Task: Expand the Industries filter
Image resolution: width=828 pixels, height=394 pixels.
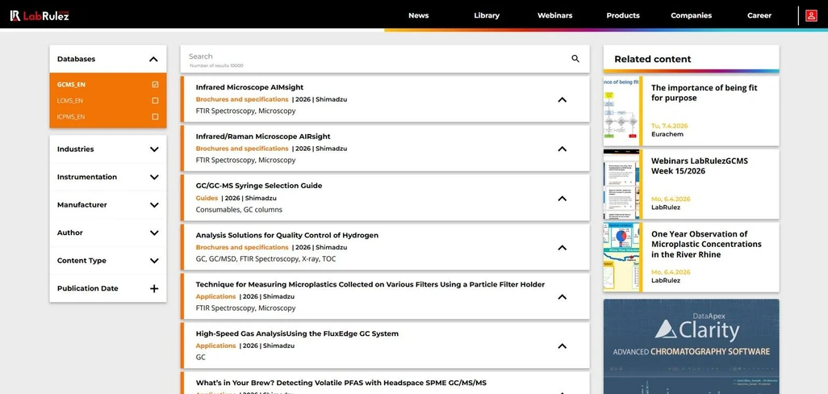Action: click(154, 149)
